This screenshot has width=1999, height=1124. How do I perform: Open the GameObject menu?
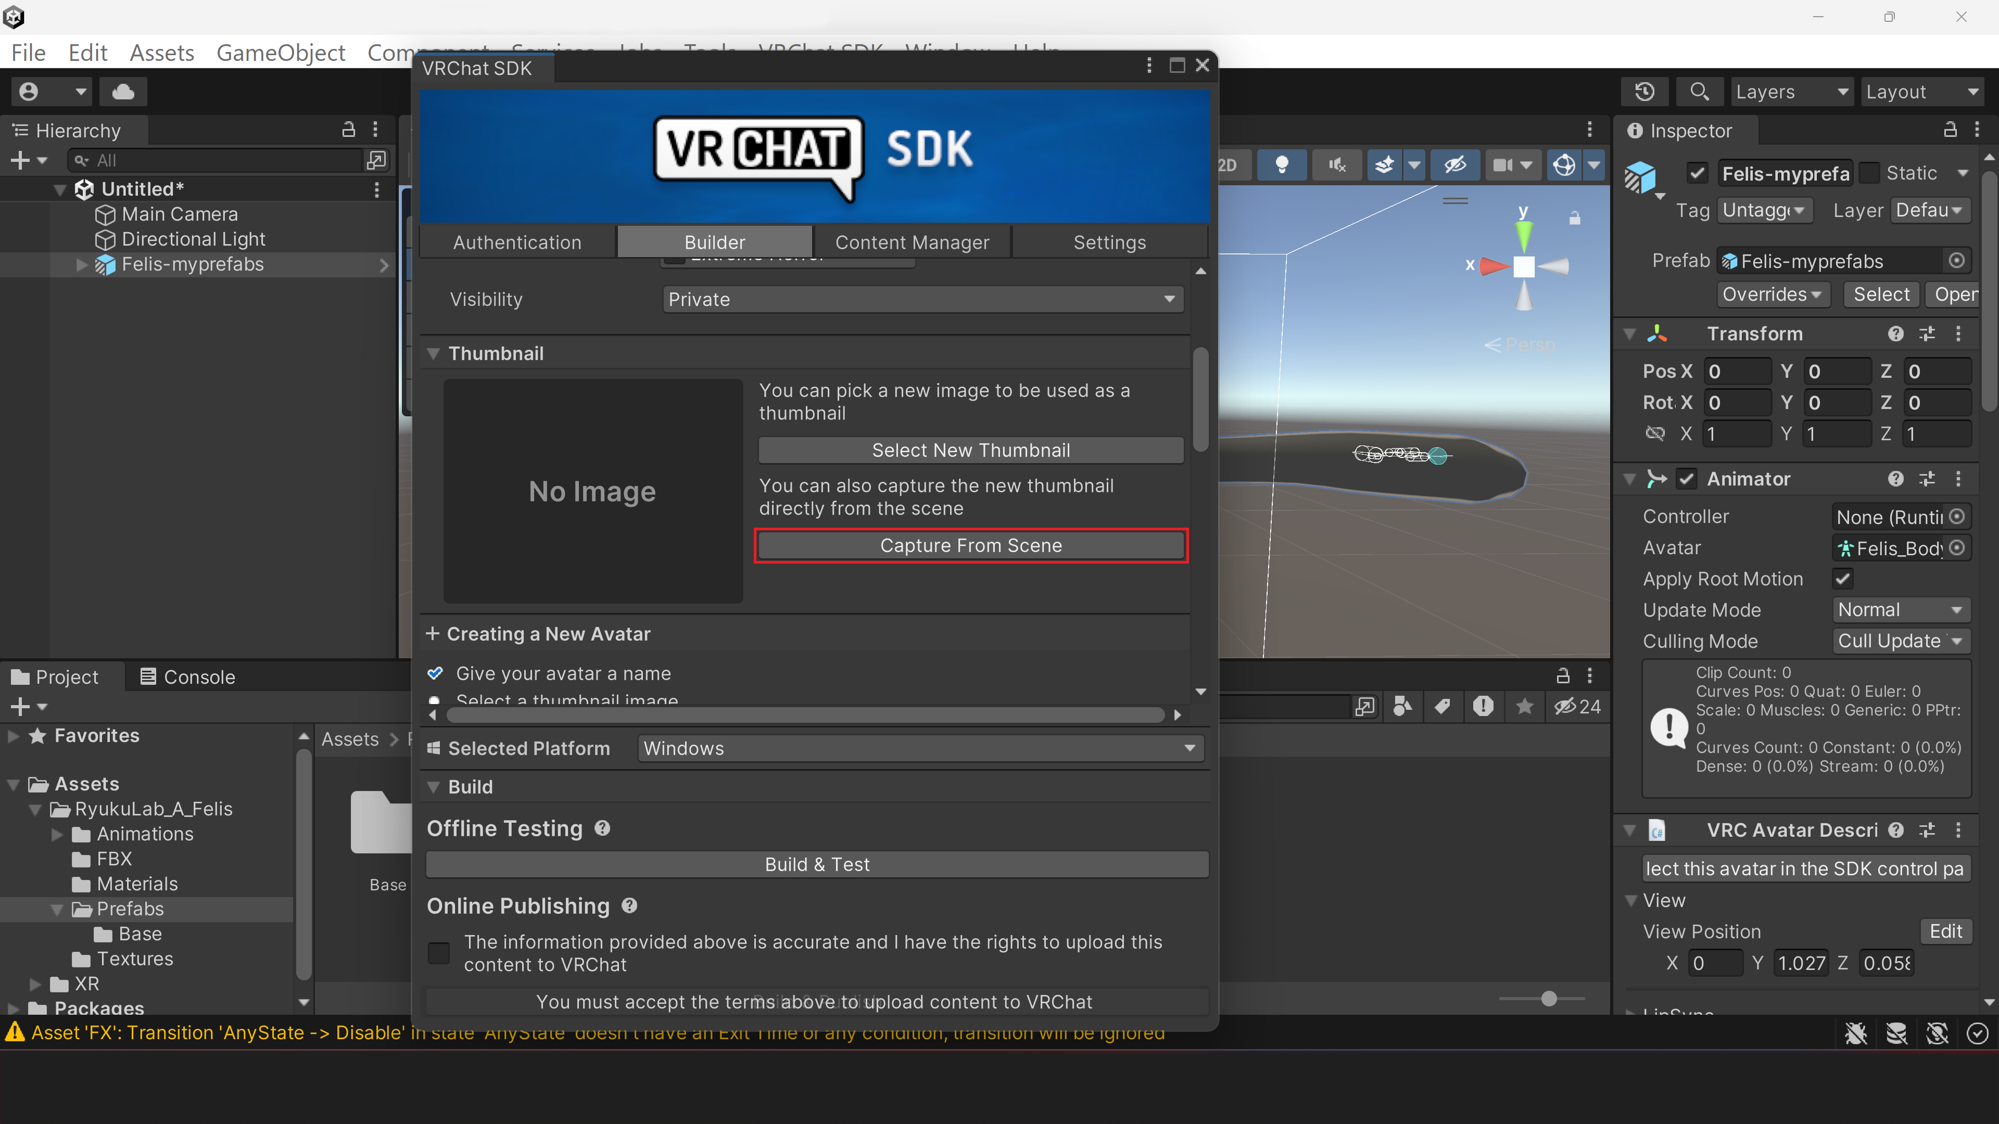coord(280,53)
